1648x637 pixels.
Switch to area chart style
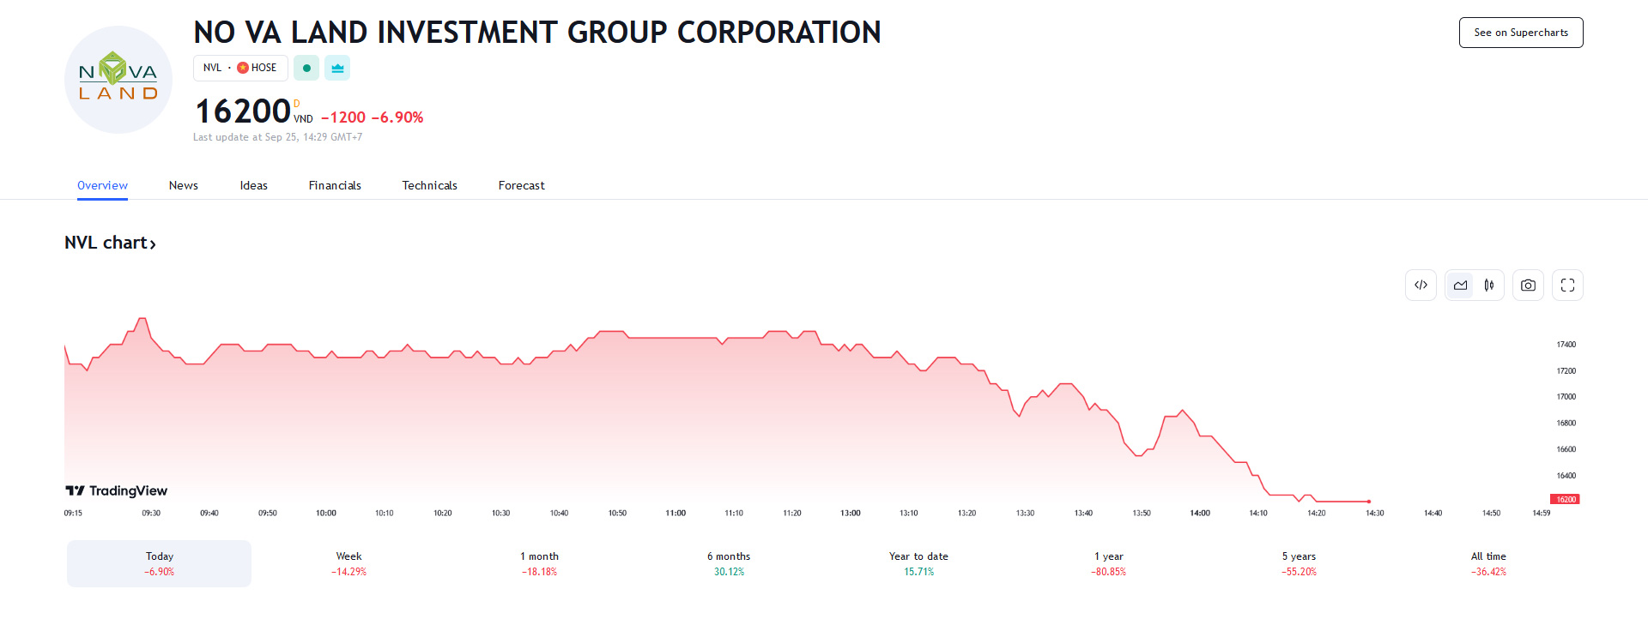1460,285
